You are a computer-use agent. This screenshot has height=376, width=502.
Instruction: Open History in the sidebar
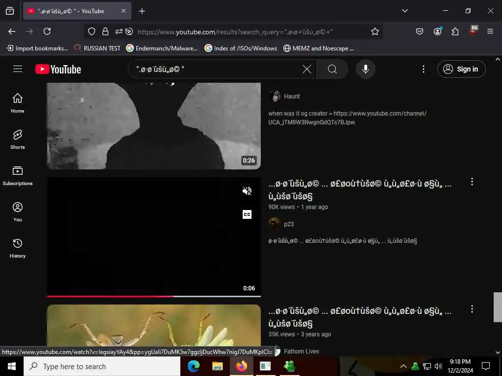[18, 248]
